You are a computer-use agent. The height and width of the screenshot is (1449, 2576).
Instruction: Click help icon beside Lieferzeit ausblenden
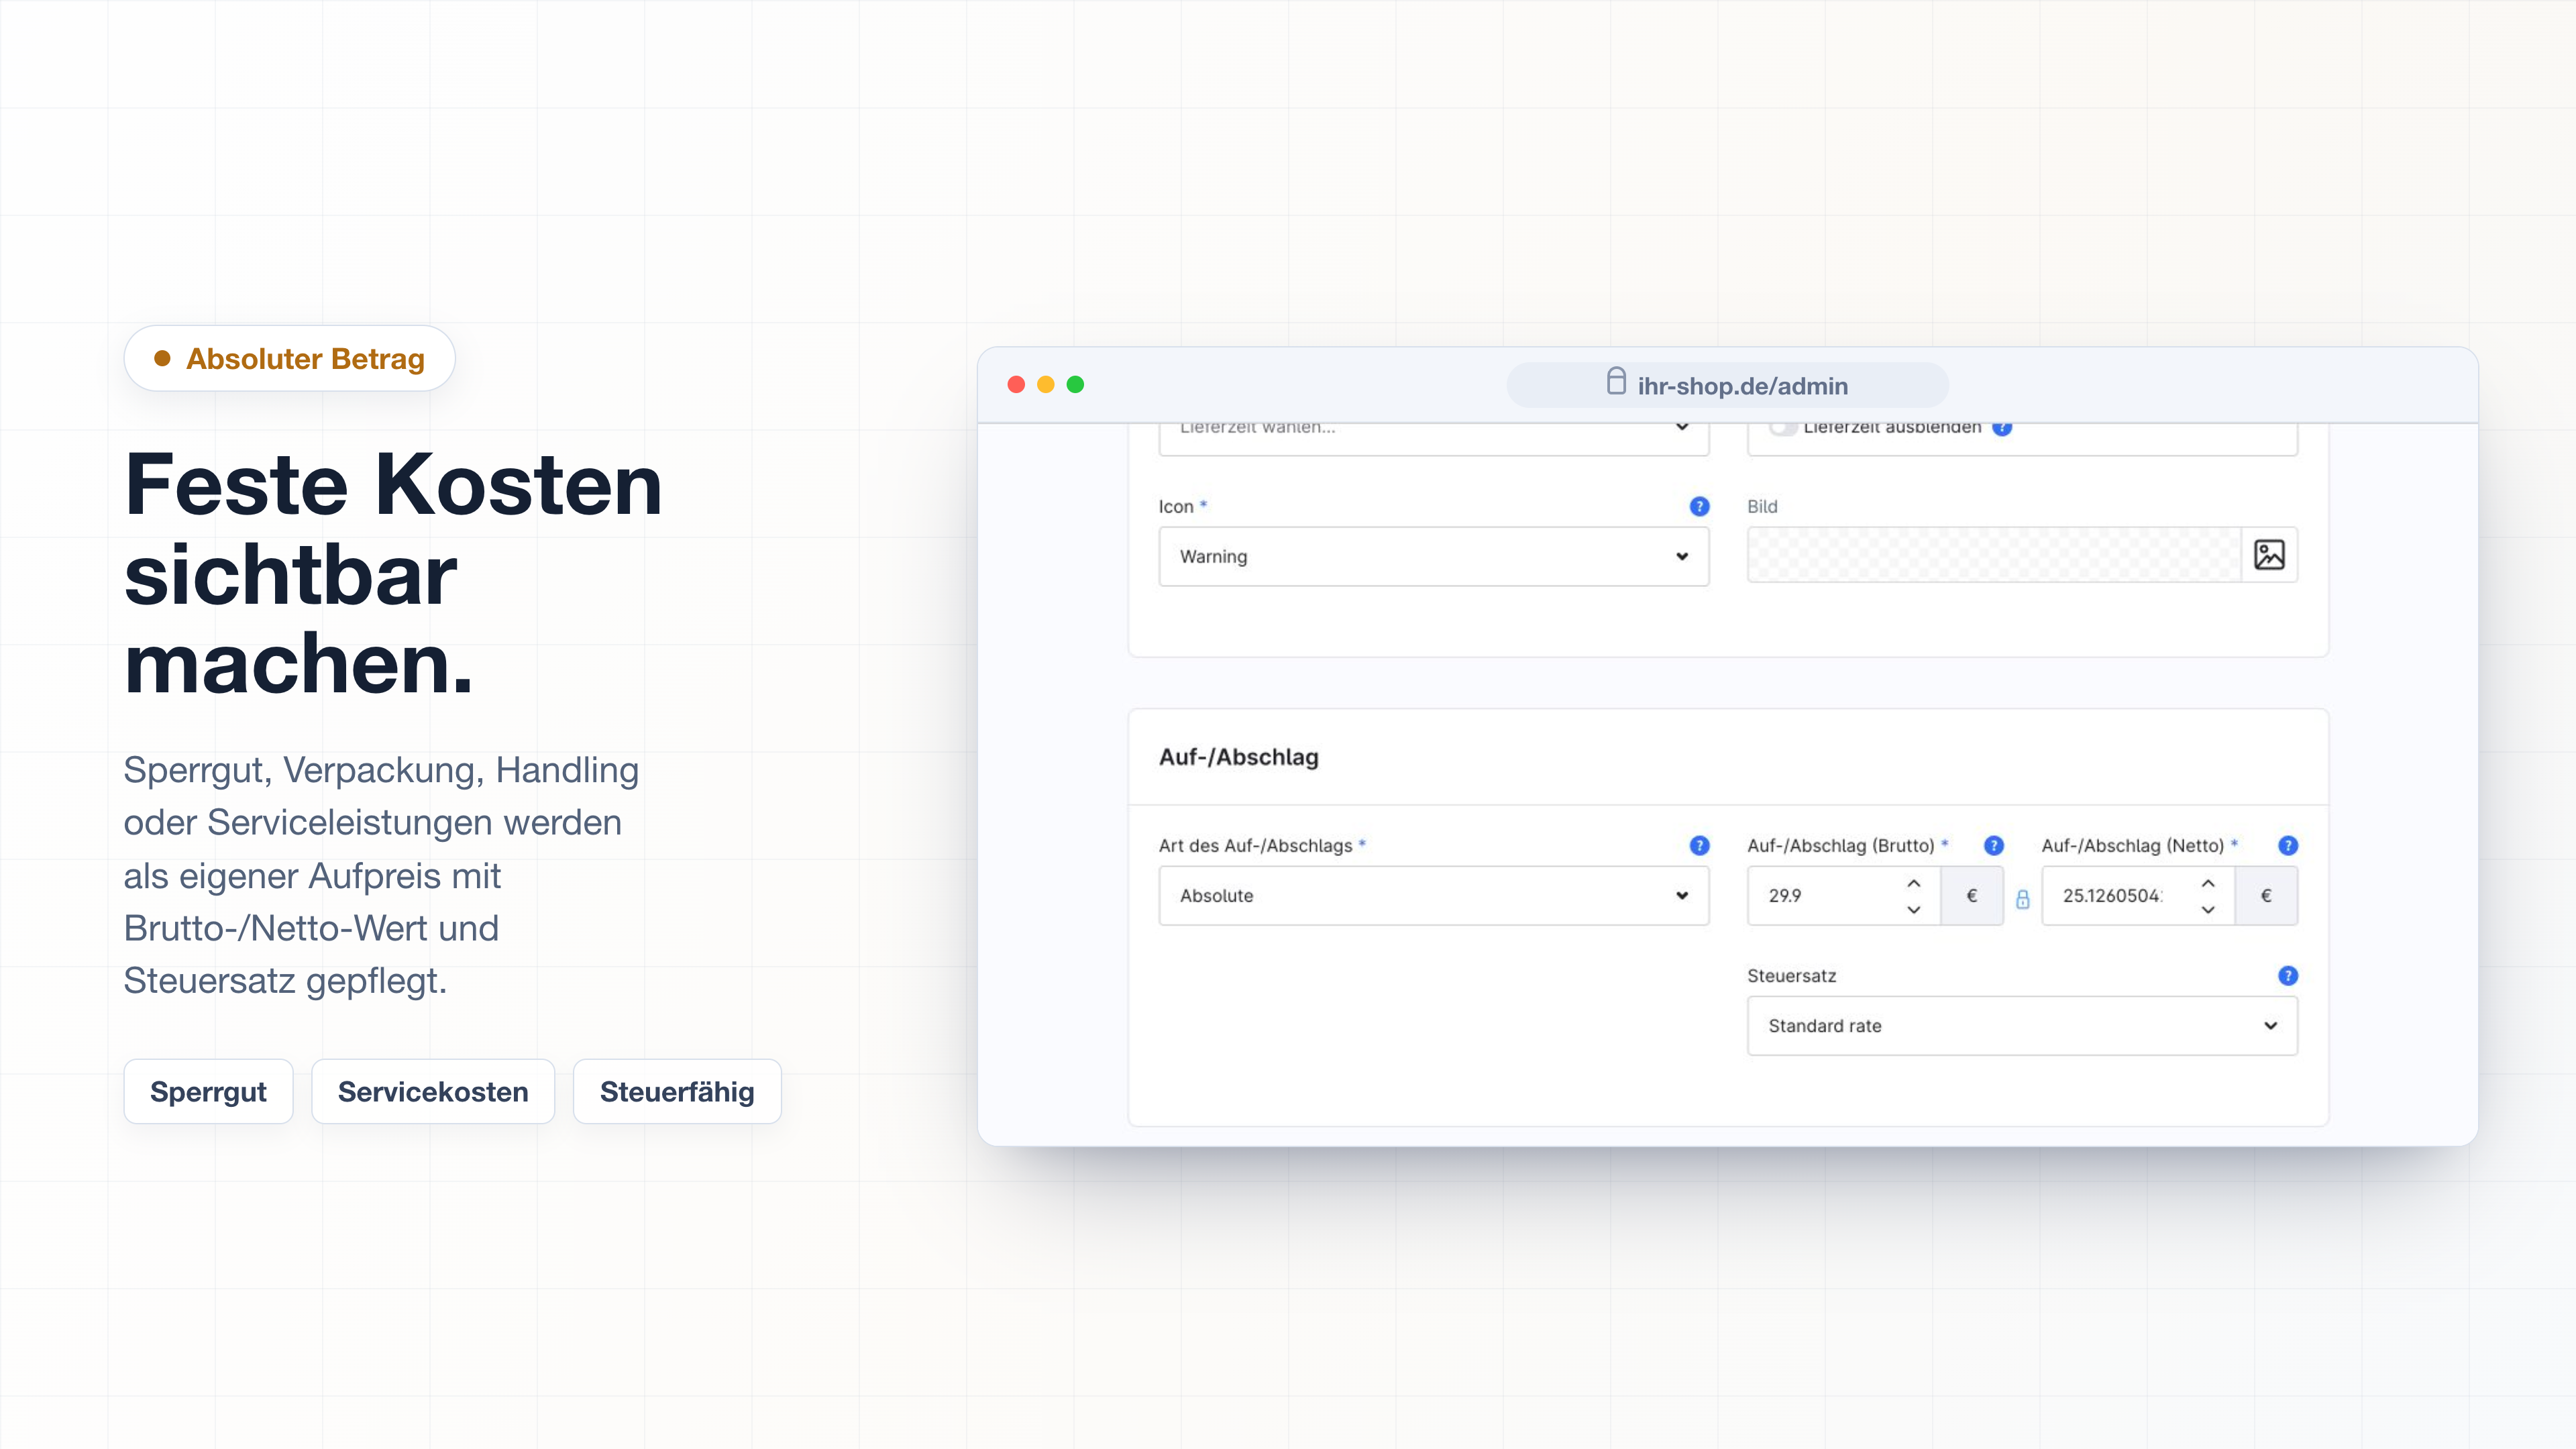2002,429
